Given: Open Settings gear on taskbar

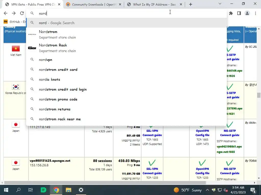Looking at the screenshot, I should (x=81, y=190).
